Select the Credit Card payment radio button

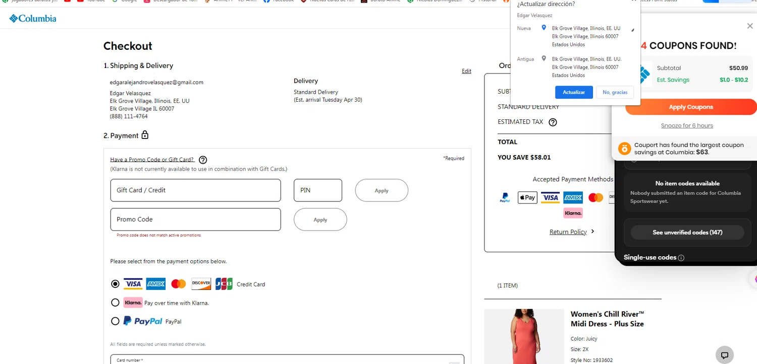[115, 284]
